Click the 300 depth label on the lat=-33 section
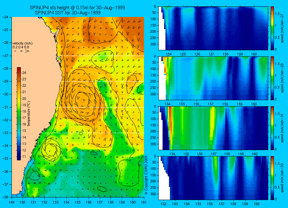 (x=153, y=194)
